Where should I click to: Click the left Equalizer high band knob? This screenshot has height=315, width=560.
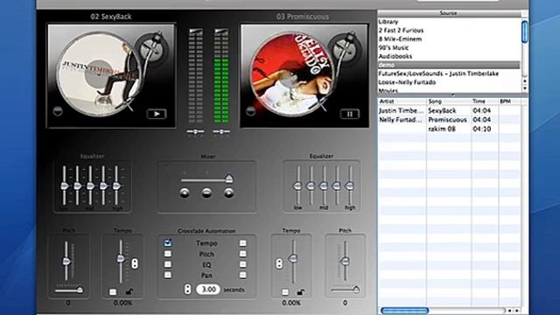116,186
